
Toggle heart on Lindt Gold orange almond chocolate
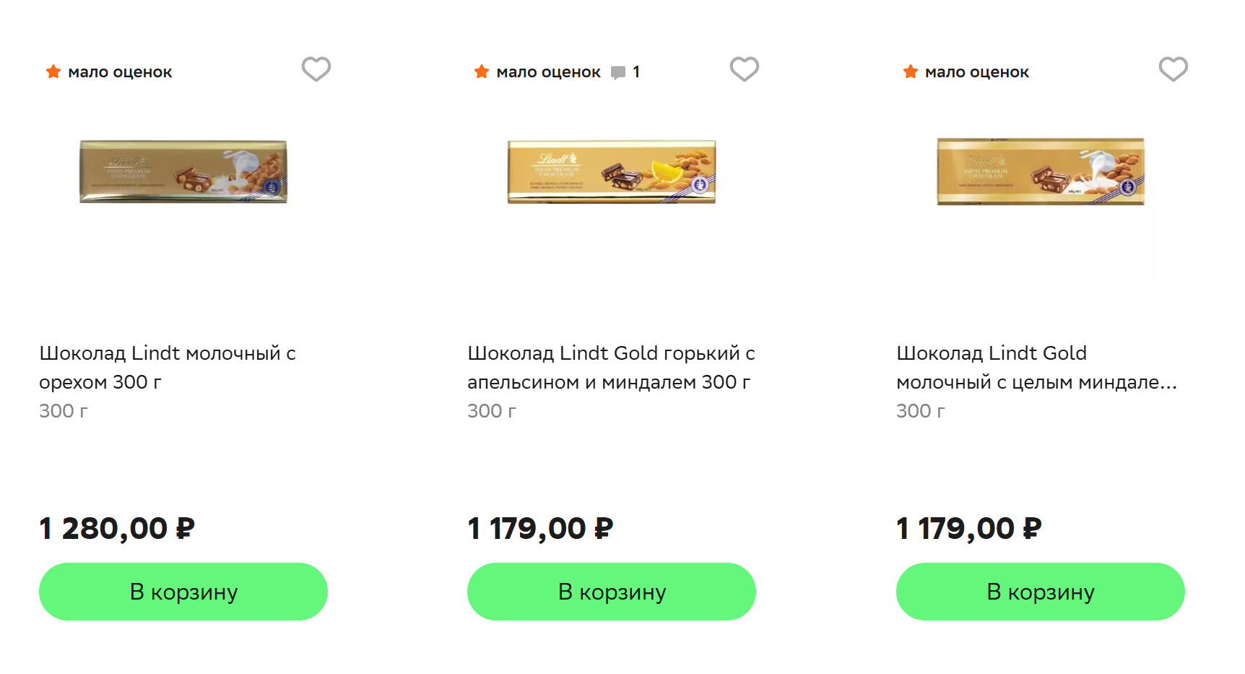click(x=744, y=69)
